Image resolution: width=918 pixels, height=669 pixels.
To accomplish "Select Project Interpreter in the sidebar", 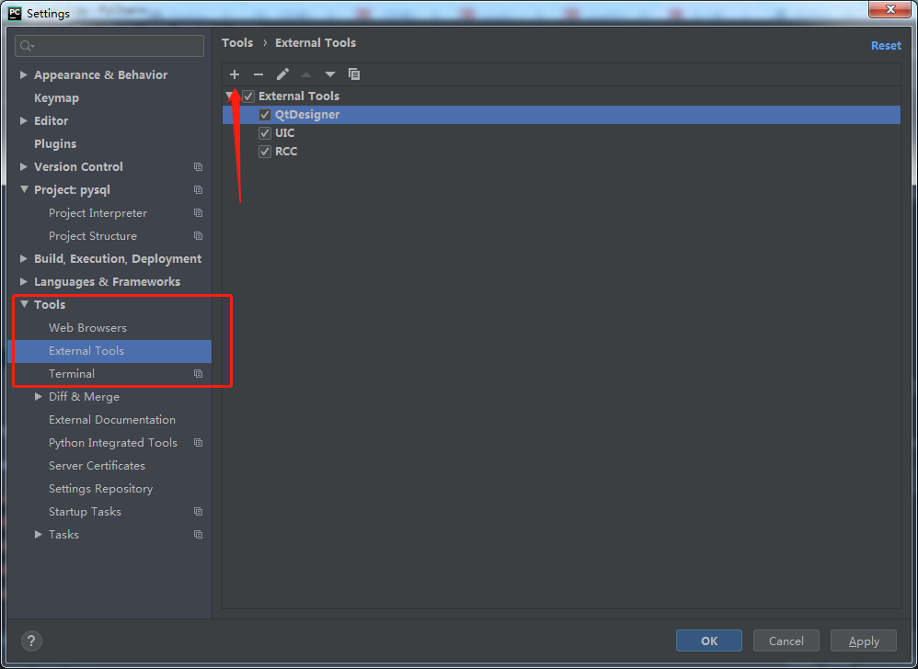I will [98, 212].
